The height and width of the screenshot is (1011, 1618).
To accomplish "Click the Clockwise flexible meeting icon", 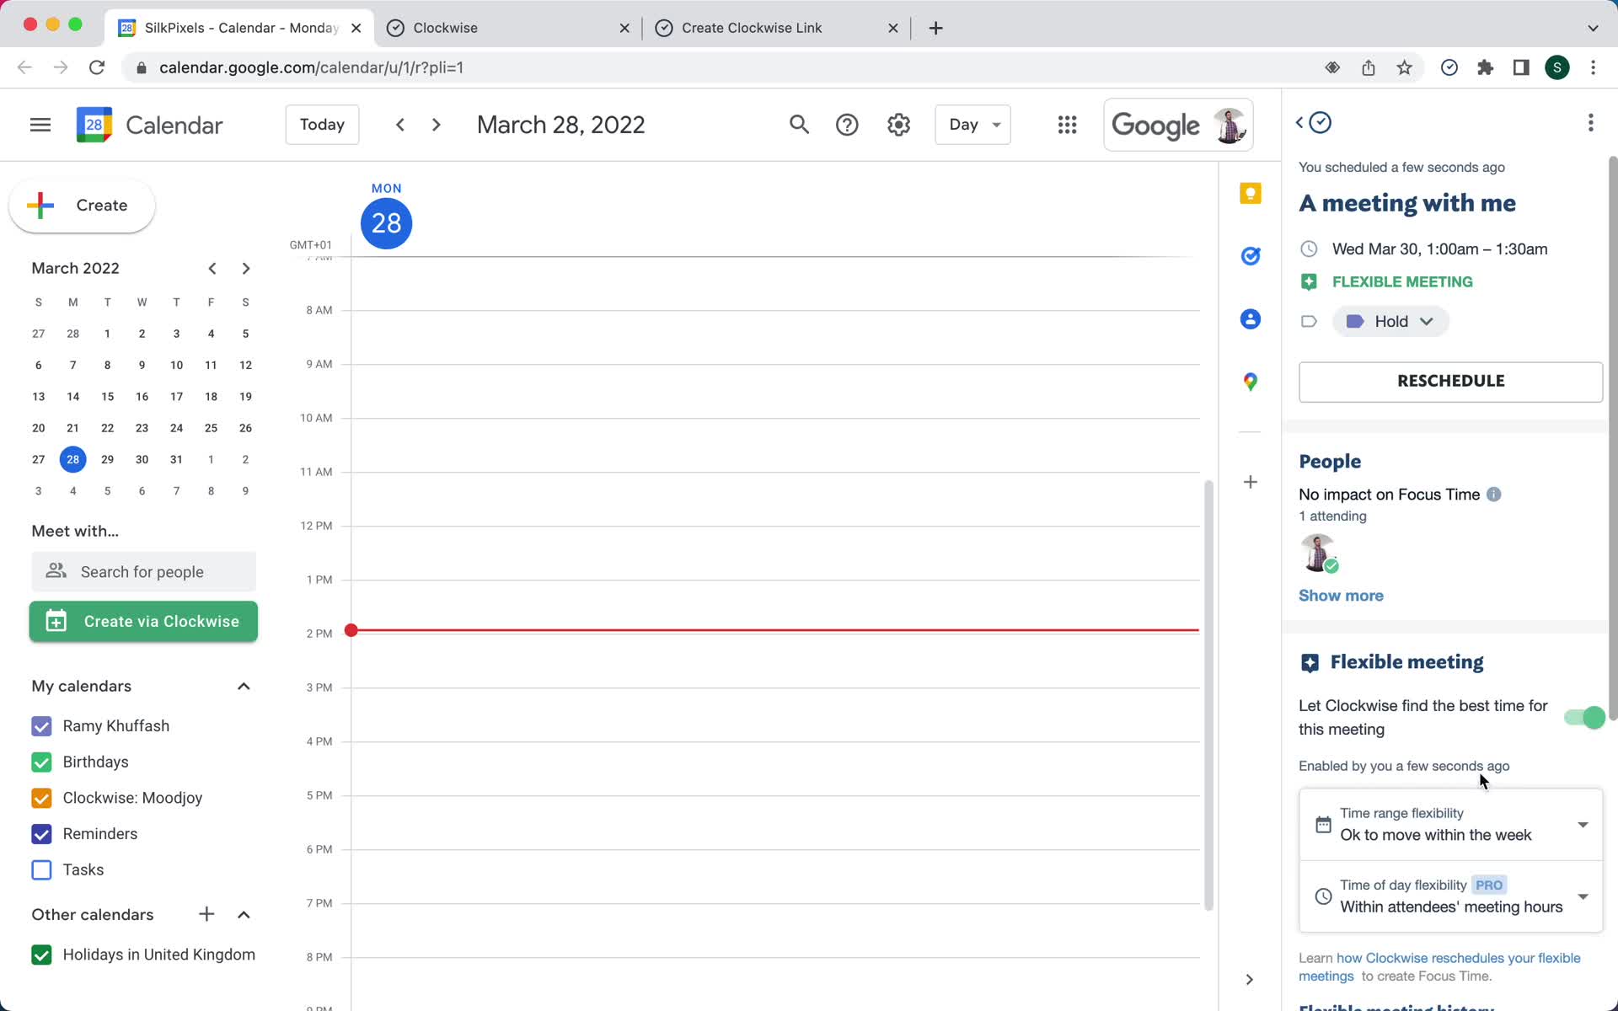I will tap(1310, 661).
